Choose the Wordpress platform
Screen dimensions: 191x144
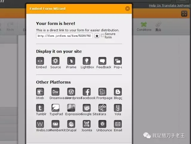click(71, 92)
